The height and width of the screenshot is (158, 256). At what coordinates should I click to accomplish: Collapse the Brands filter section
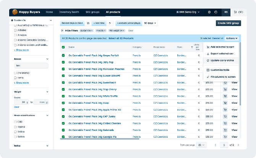pos(47,59)
